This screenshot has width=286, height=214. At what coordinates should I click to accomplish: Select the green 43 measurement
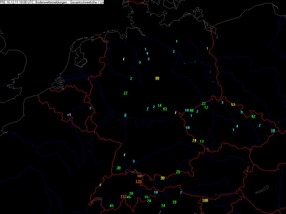click(165, 108)
